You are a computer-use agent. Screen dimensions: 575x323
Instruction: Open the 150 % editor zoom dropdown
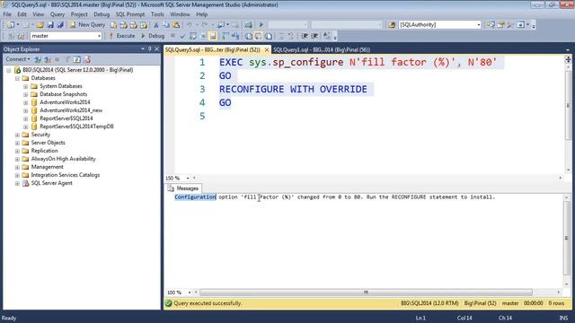tap(188, 178)
